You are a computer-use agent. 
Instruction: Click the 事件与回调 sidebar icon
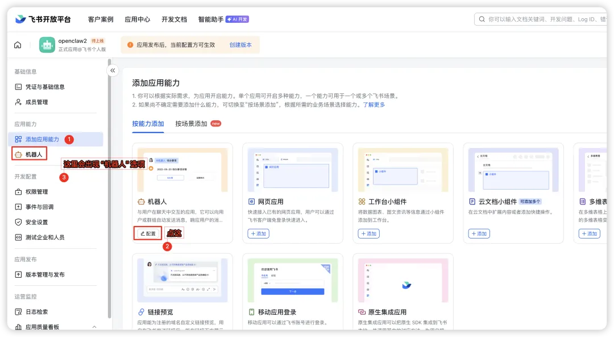(x=18, y=207)
